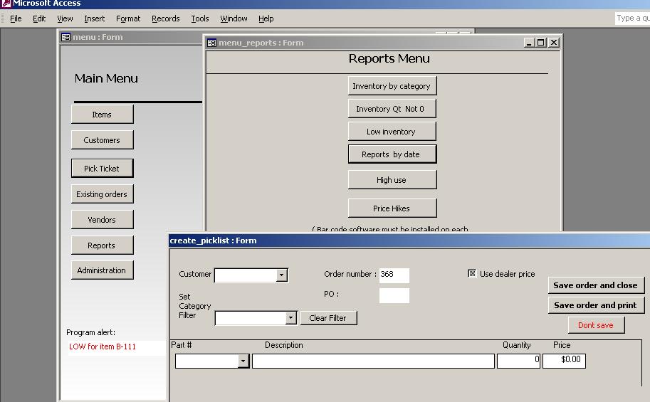Click the Description input field

point(373,361)
